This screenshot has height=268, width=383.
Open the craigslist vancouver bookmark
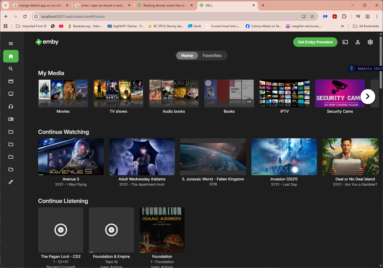pos(304,26)
